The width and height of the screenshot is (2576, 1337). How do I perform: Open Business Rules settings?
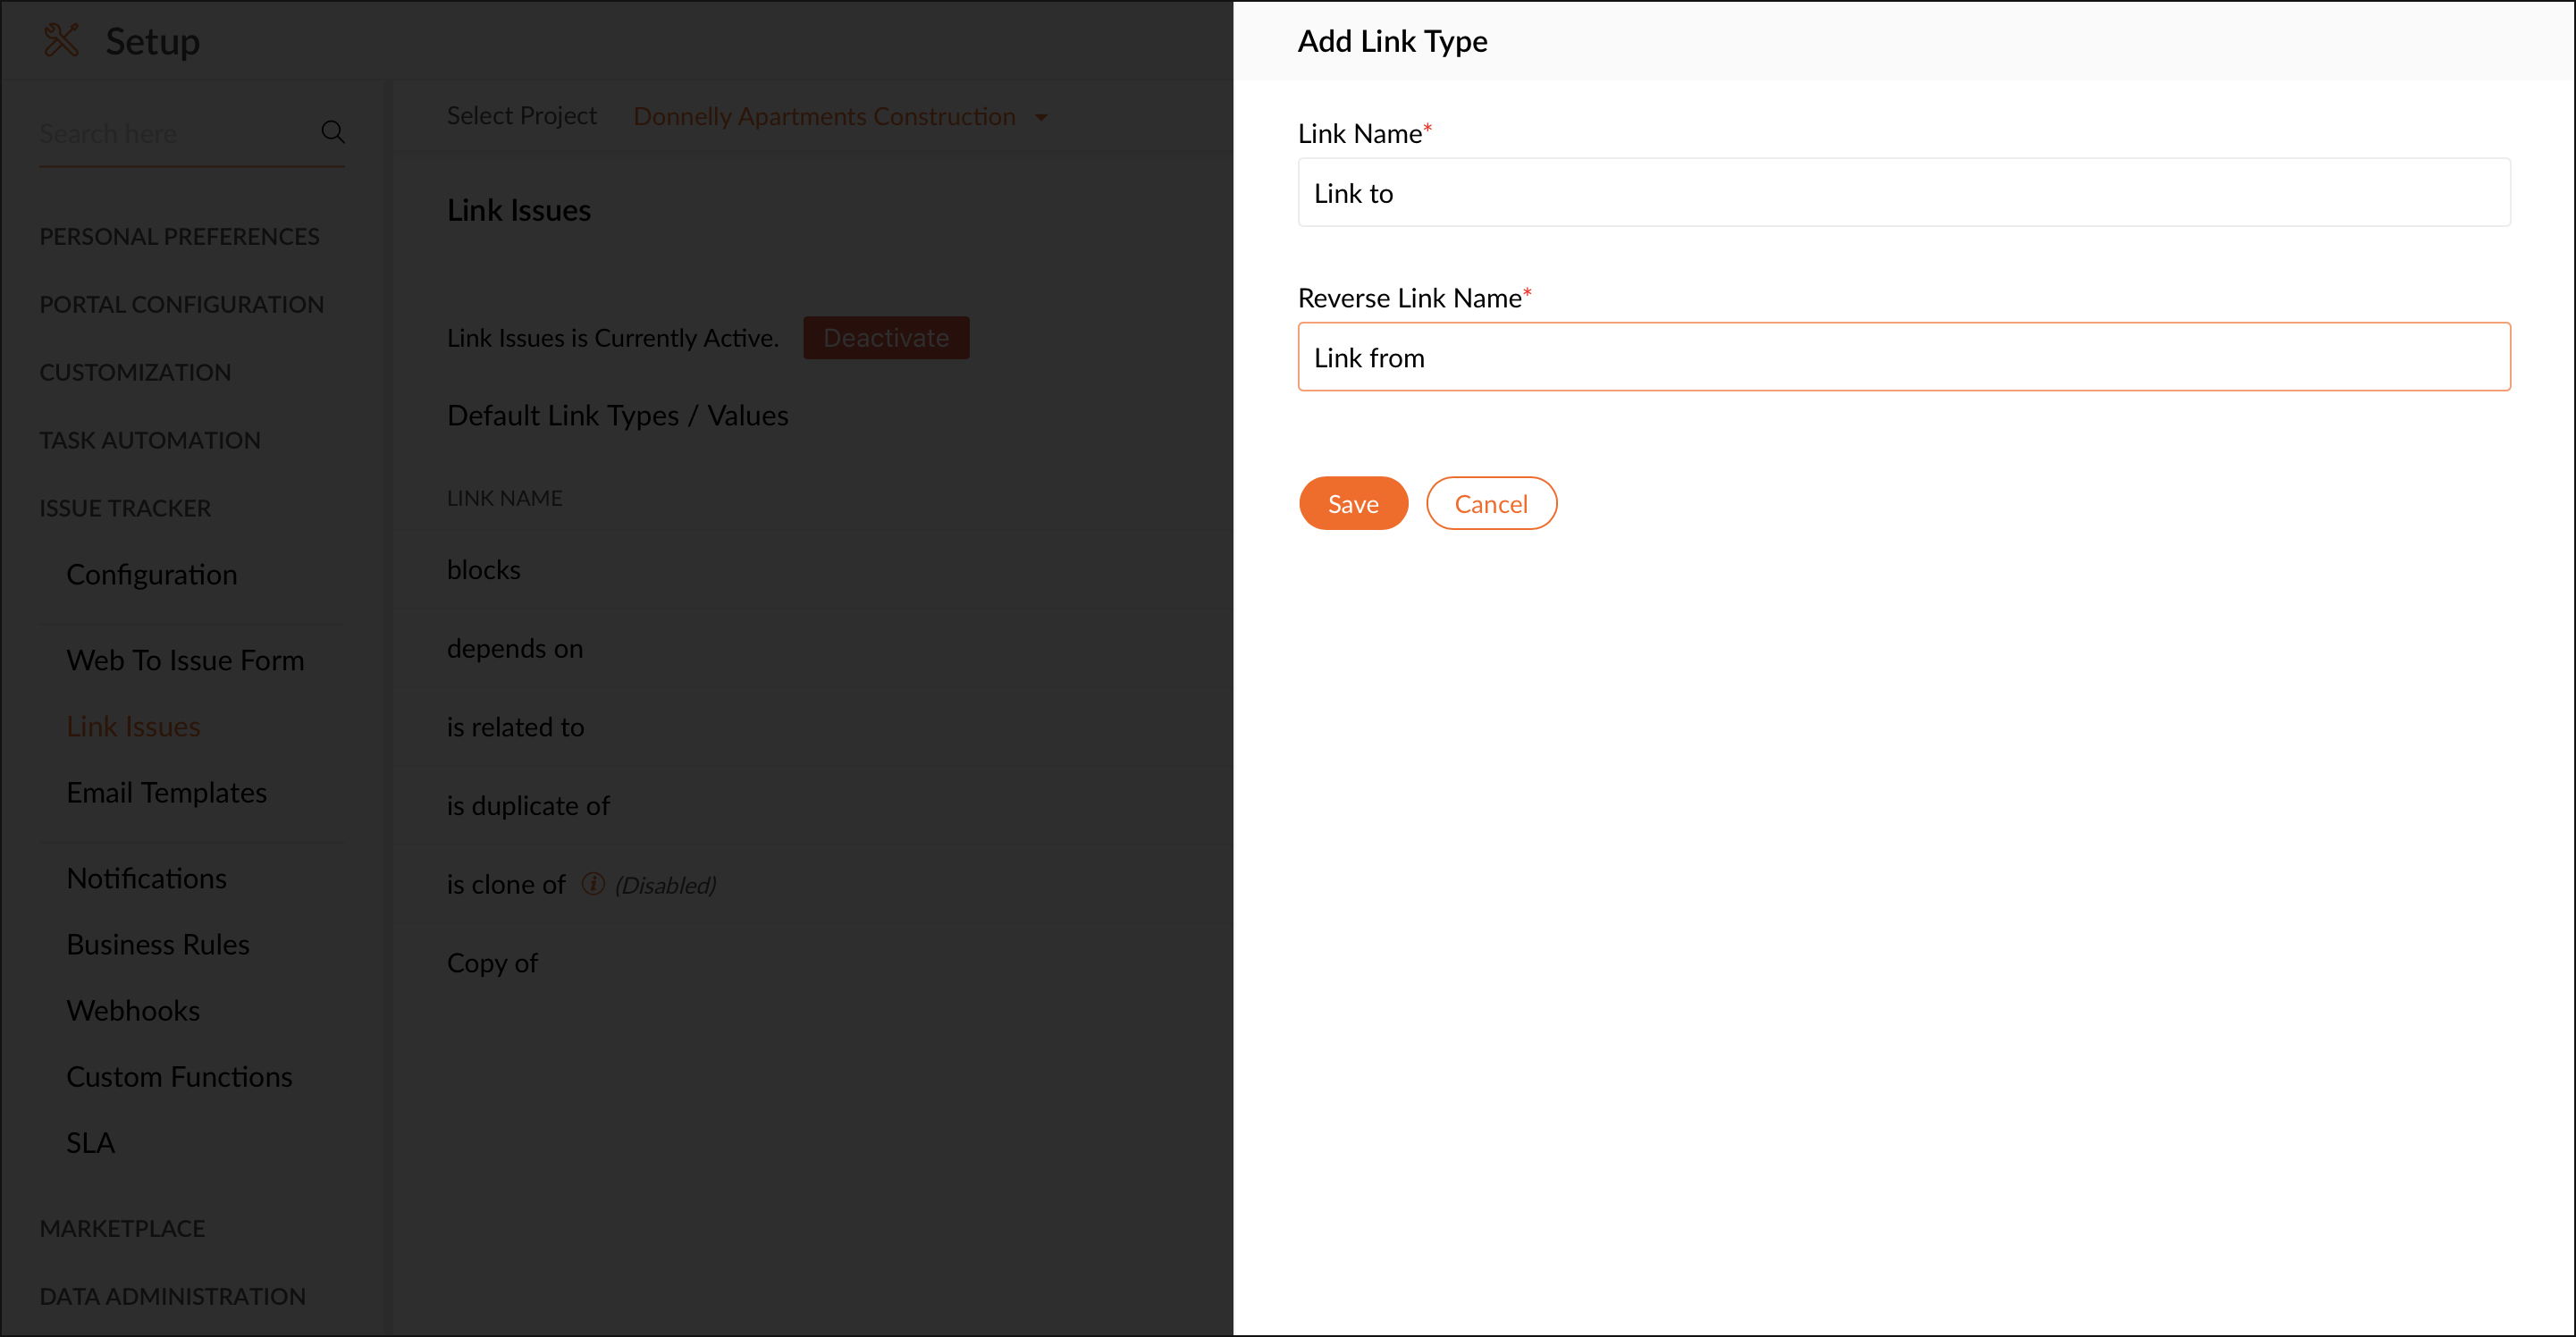point(158,944)
